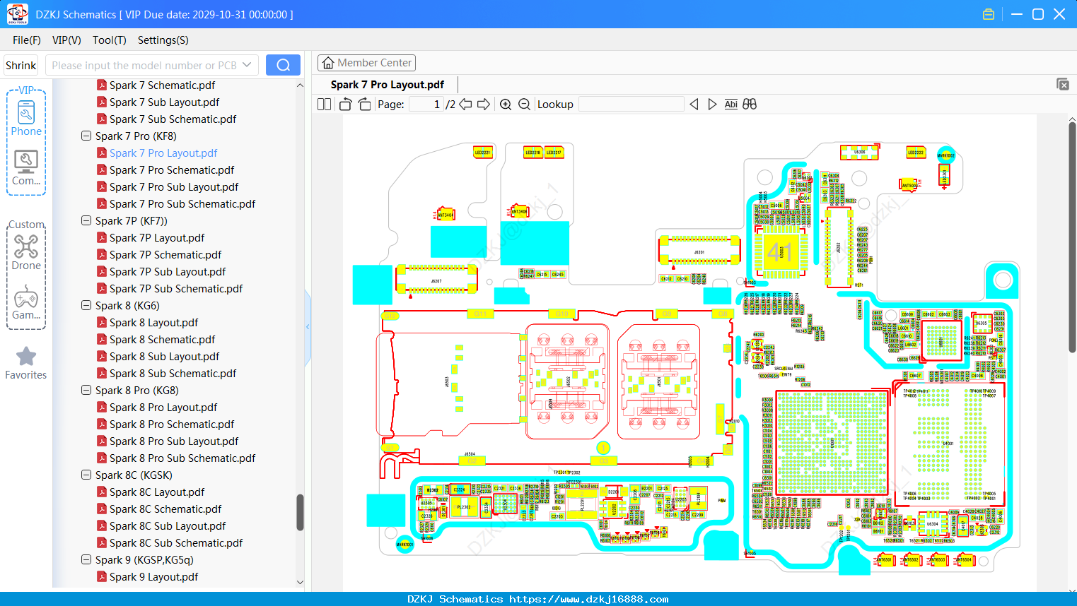Click the model number search field
The image size is (1077, 606).
coord(144,65)
